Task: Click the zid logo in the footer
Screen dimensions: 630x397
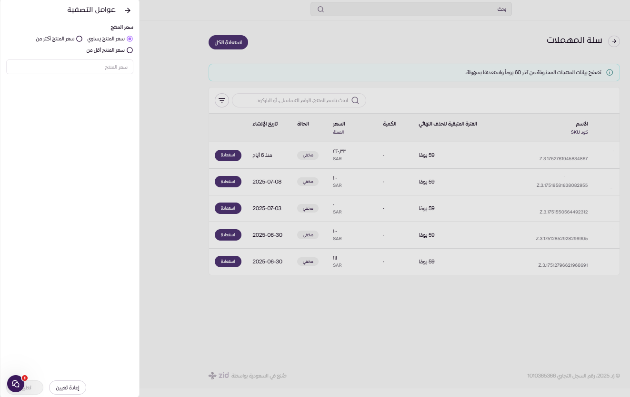Action: click(219, 376)
